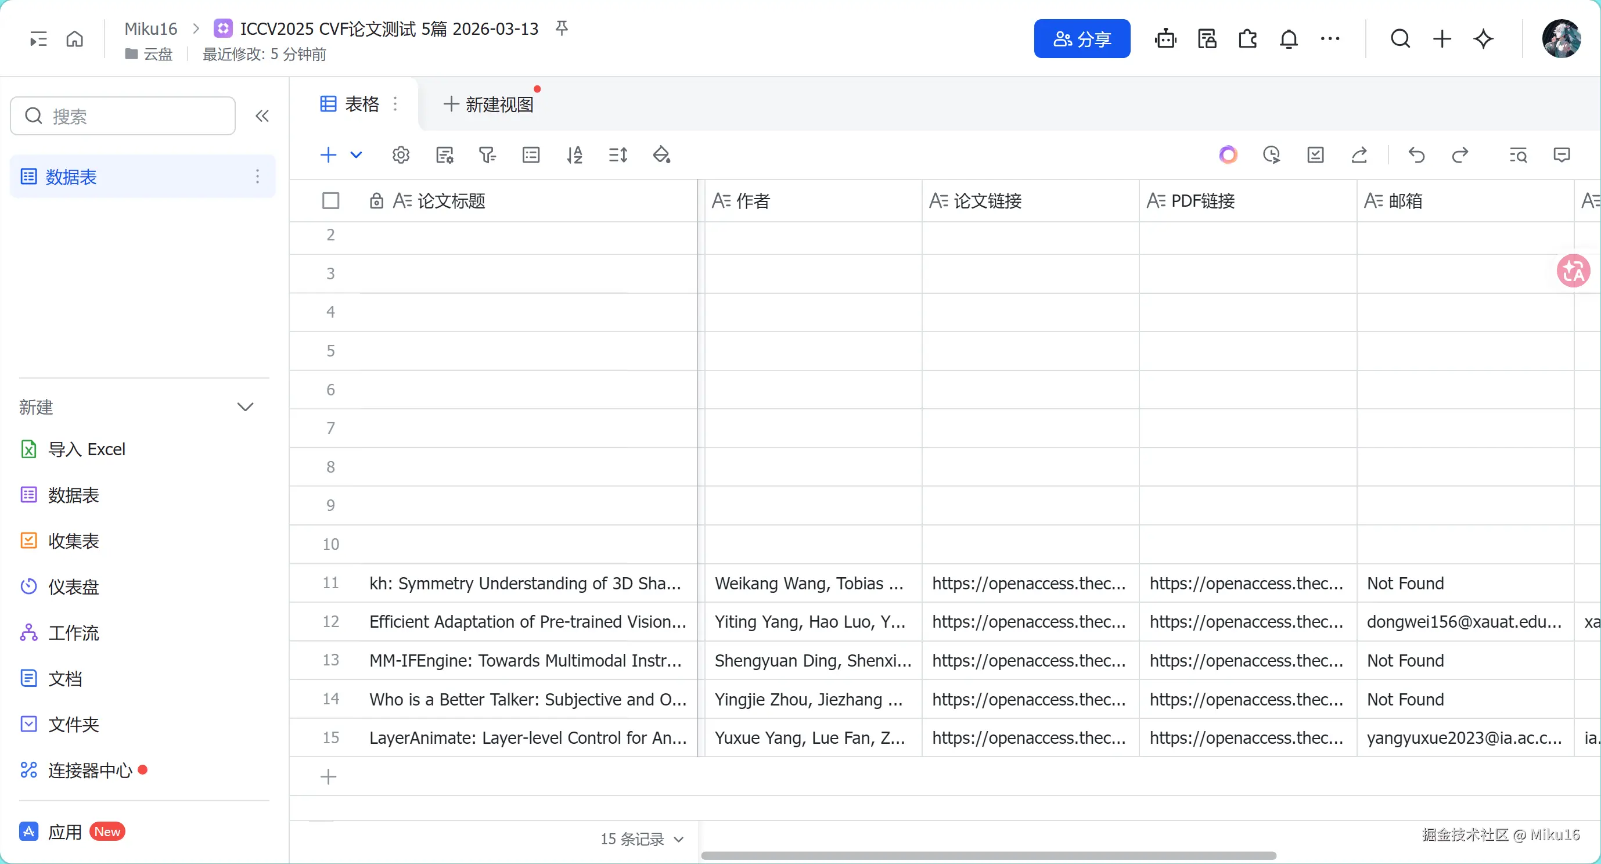Image resolution: width=1601 pixels, height=864 pixels.
Task: Click 导入 Excel in the sidebar
Action: pyautogui.click(x=87, y=449)
